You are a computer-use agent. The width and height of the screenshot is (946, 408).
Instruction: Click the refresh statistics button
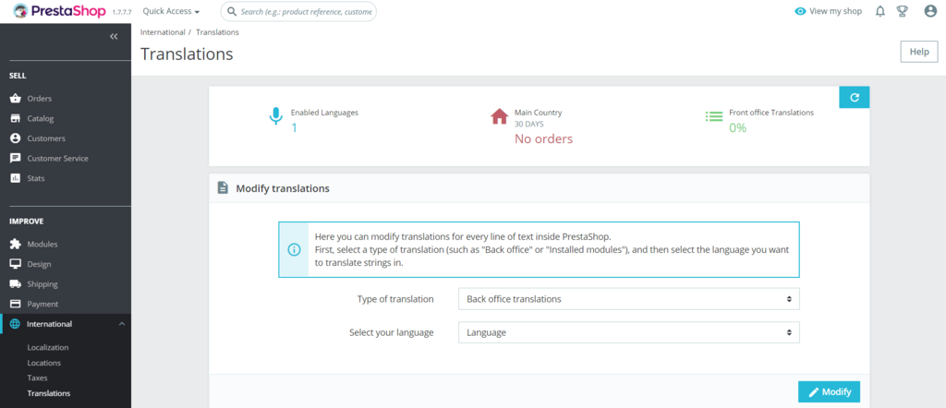[854, 97]
